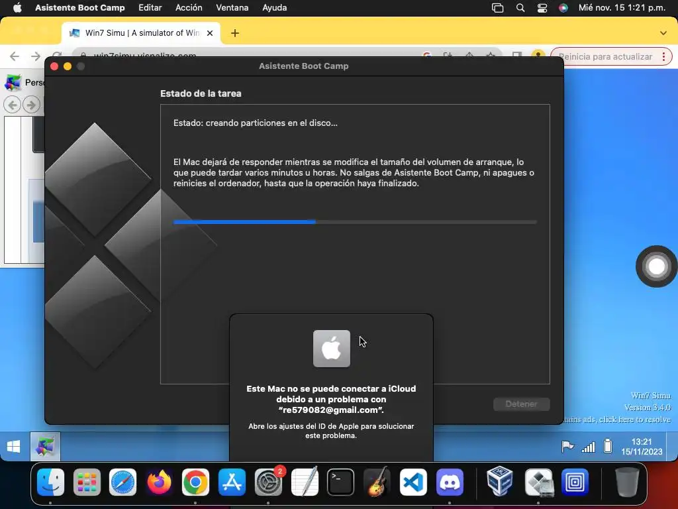
Task: Click the Win7 network signal icon
Action: pos(588,446)
